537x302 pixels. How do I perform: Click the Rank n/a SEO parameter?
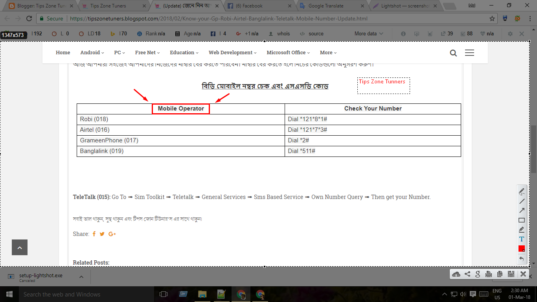coord(151,34)
